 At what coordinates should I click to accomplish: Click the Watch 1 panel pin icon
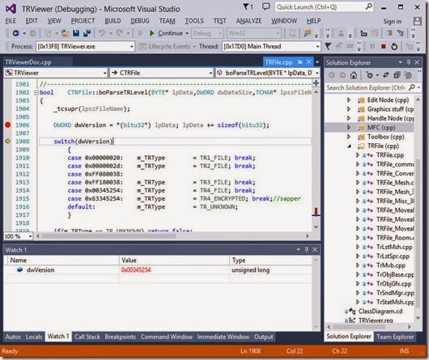click(x=307, y=249)
